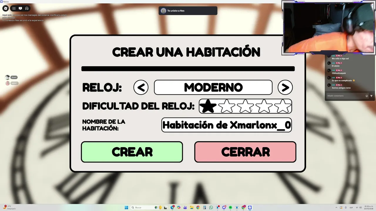Open Google Chrome from the taskbar

[x=198, y=207]
